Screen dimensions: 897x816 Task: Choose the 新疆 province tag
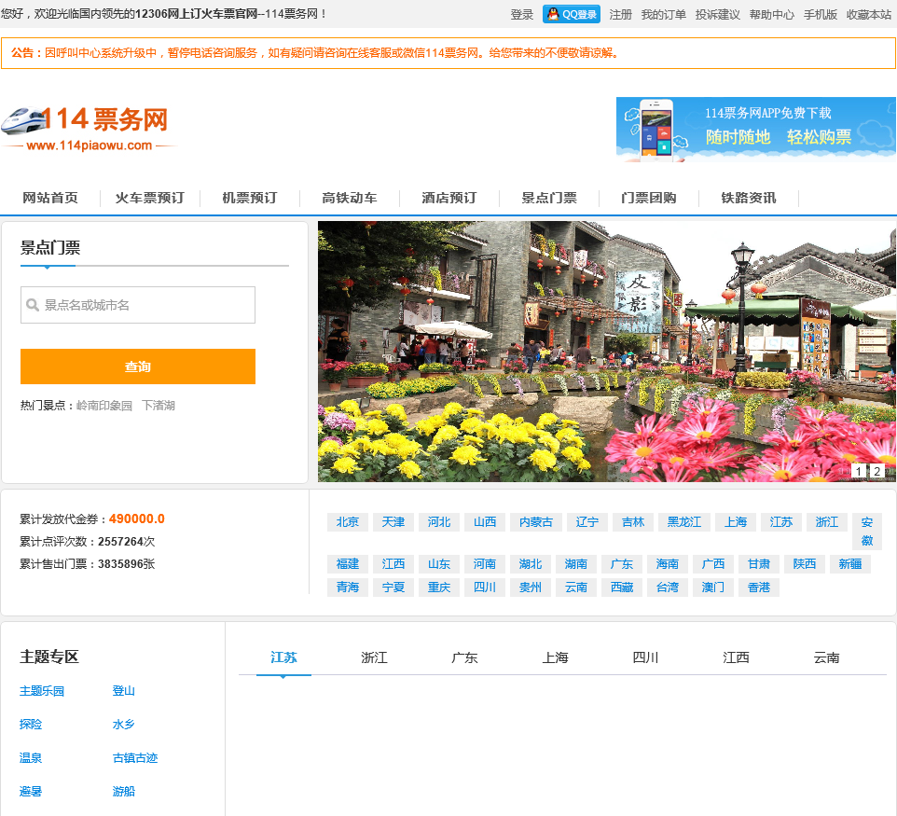point(850,563)
